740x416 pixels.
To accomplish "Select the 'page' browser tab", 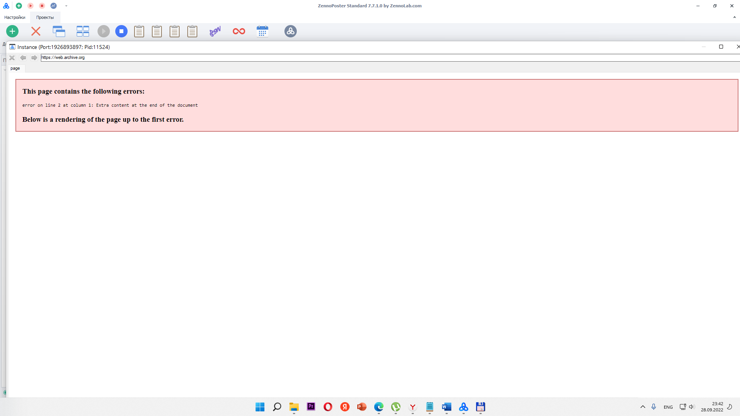I will tap(15, 68).
